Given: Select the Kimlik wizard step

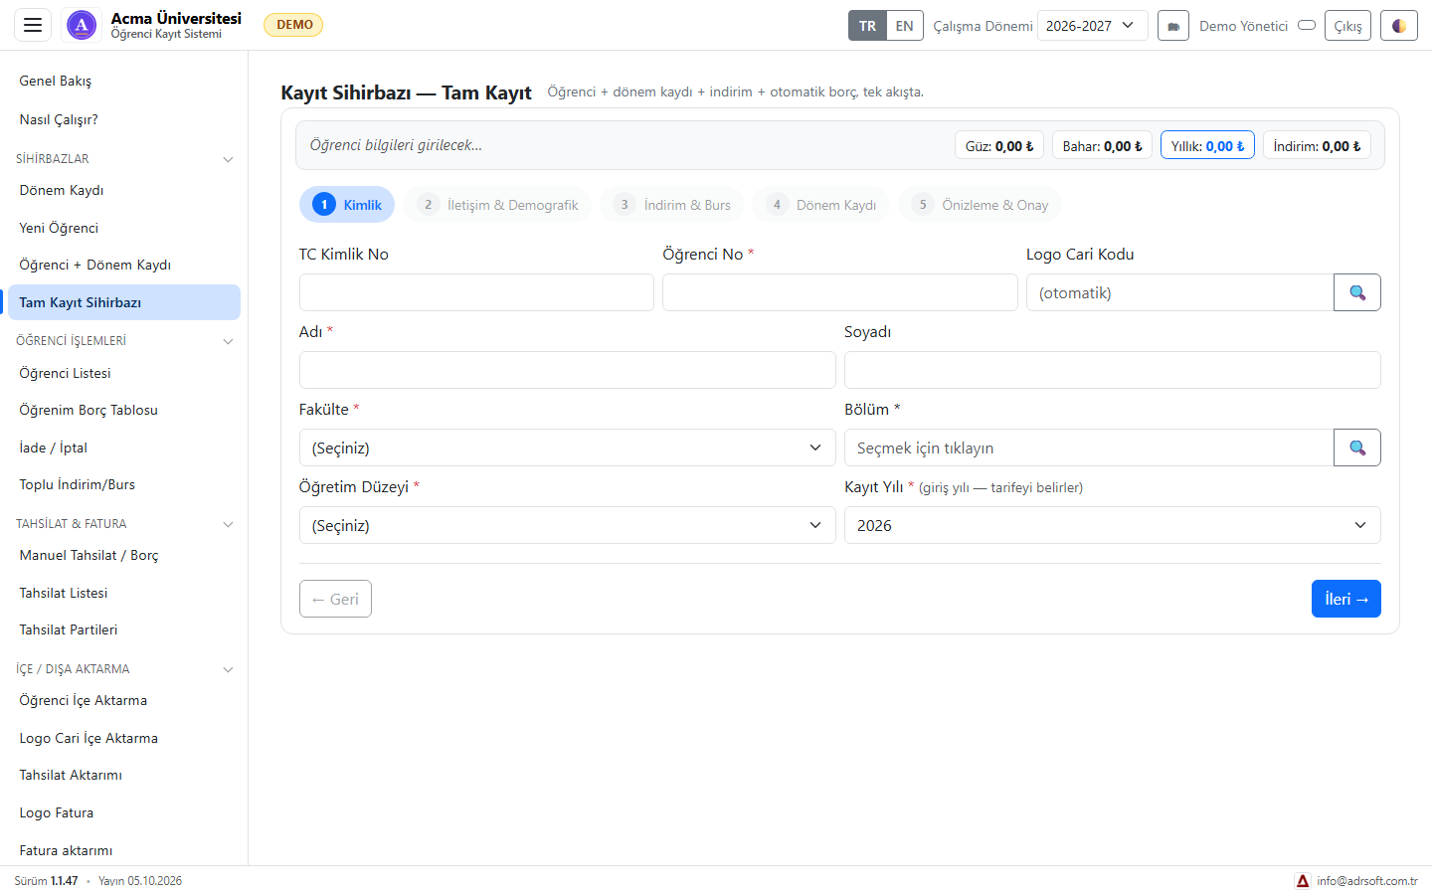Looking at the screenshot, I should [x=347, y=205].
